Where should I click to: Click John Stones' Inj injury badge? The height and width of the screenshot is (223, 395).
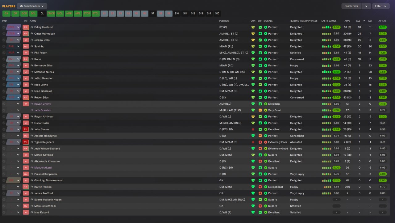[26, 129]
